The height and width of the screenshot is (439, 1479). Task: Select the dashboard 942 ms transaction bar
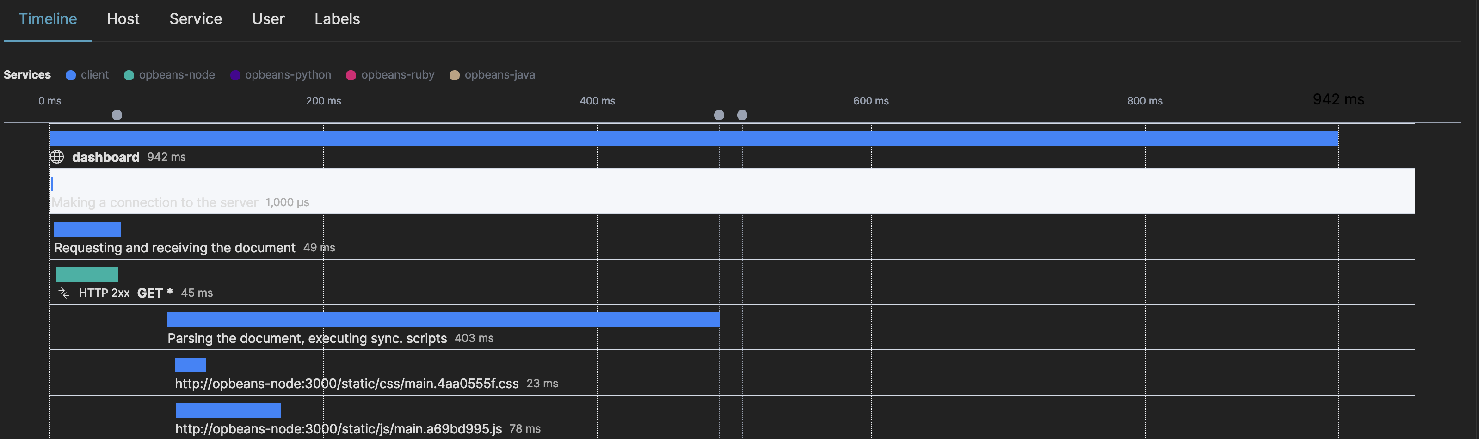pos(689,138)
